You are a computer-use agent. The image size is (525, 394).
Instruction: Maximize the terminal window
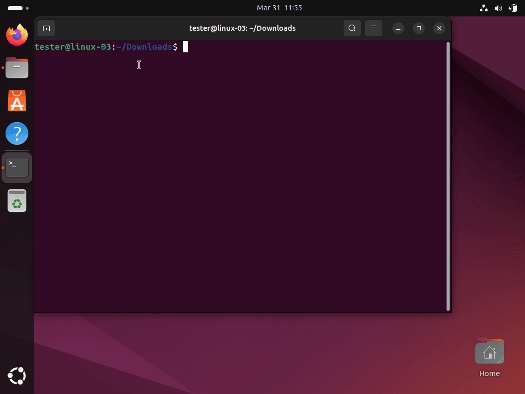point(419,28)
